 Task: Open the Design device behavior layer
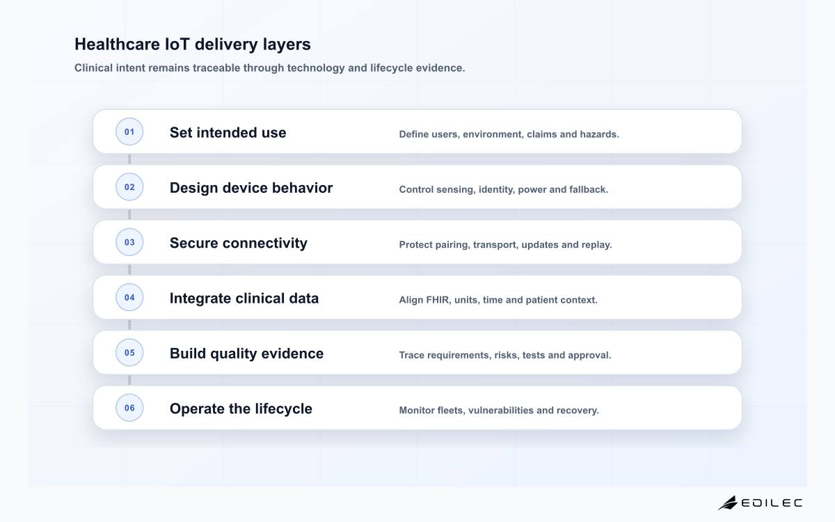coord(417,187)
